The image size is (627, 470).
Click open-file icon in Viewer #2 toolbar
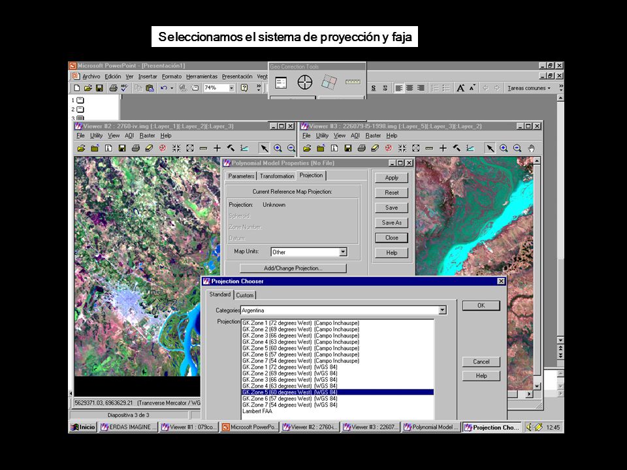coord(81,148)
